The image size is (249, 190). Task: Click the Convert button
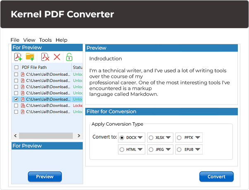click(x=216, y=176)
